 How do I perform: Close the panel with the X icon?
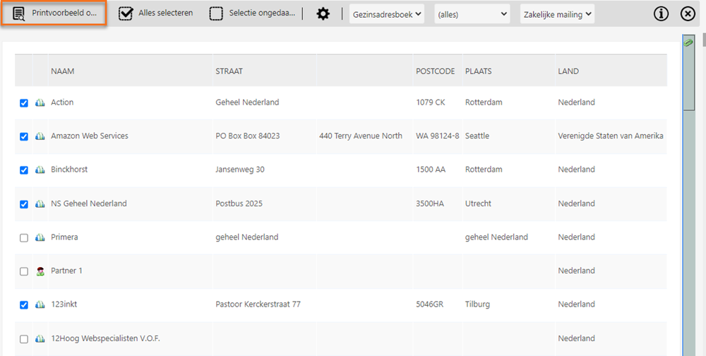click(x=688, y=14)
